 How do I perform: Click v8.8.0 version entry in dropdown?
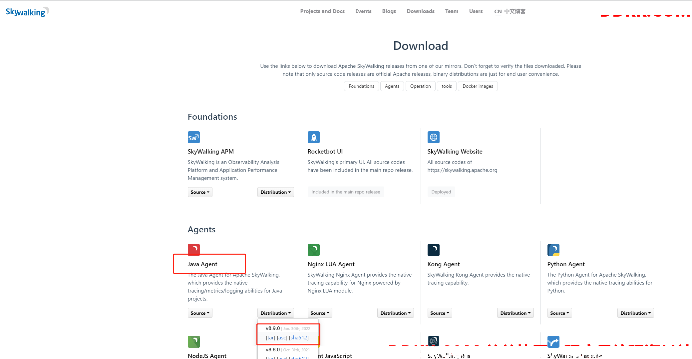pos(288,350)
